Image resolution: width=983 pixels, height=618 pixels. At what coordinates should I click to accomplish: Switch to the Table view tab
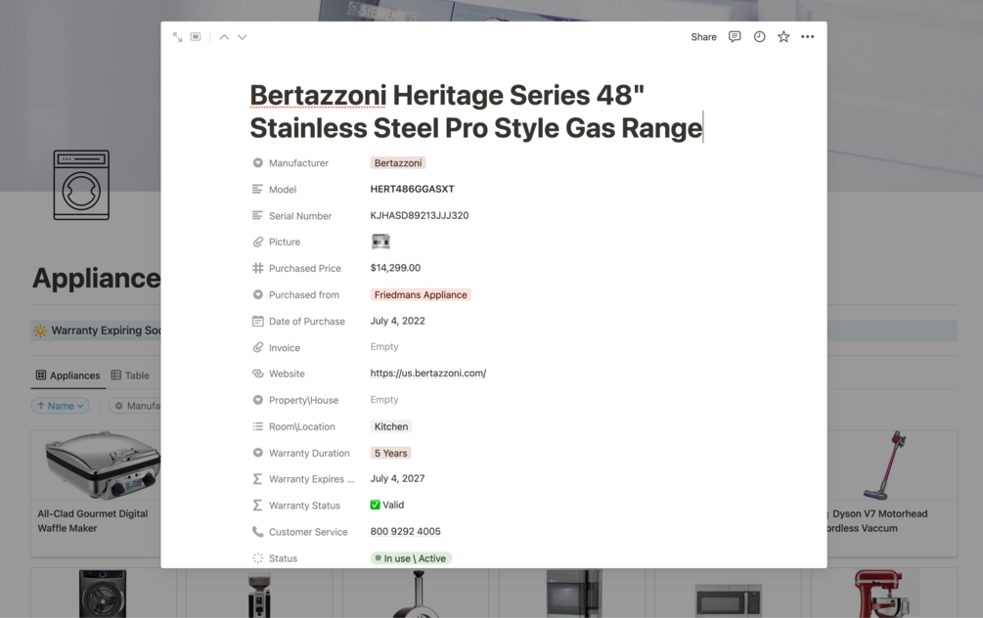(130, 375)
